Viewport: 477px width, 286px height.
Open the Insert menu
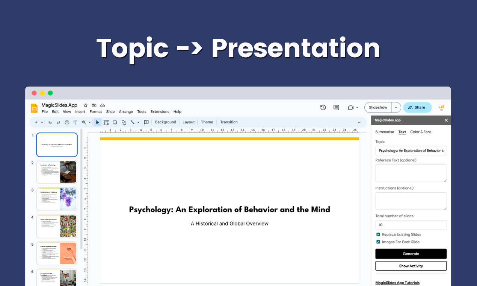80,112
